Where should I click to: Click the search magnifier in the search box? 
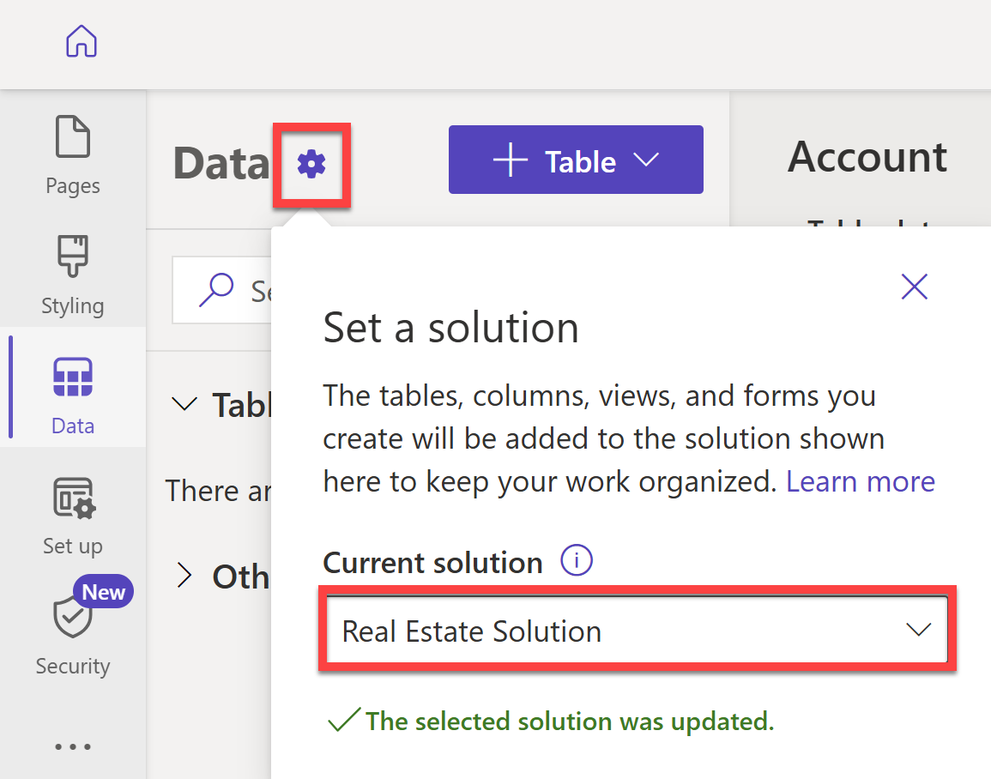(218, 290)
